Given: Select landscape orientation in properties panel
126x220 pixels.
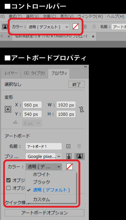Looking at the screenshot, I should click(x=79, y=156).
